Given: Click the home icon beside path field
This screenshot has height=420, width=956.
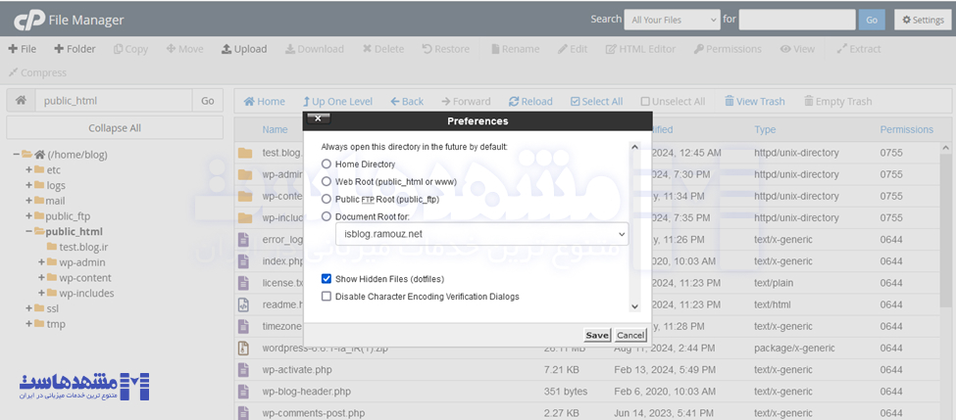Looking at the screenshot, I should [x=21, y=101].
